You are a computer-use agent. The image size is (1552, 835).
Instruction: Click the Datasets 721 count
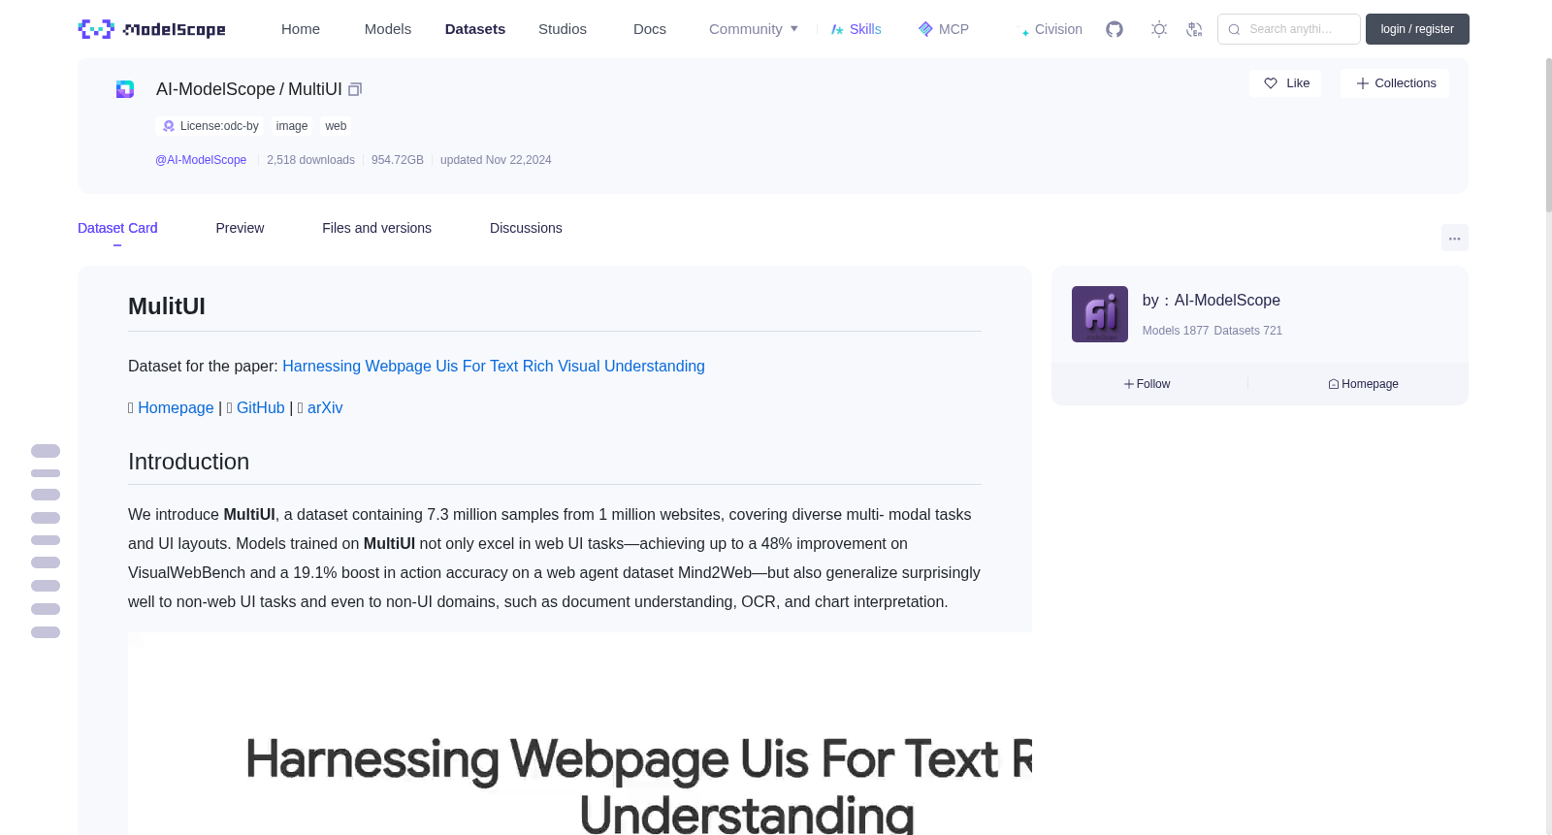pyautogui.click(x=1248, y=331)
